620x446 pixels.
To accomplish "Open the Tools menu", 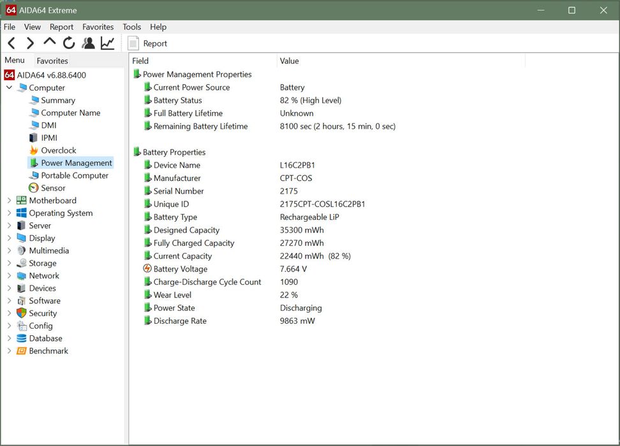I will click(x=131, y=27).
